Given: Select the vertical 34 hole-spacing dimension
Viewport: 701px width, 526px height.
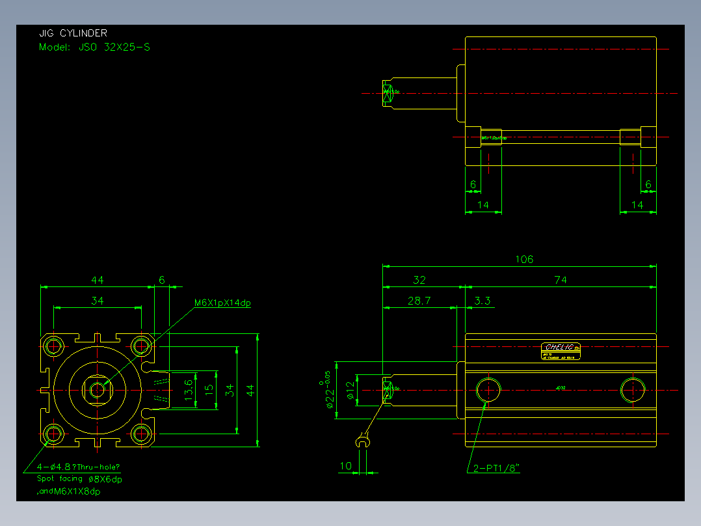Looking at the screenshot, I should coord(230,391).
